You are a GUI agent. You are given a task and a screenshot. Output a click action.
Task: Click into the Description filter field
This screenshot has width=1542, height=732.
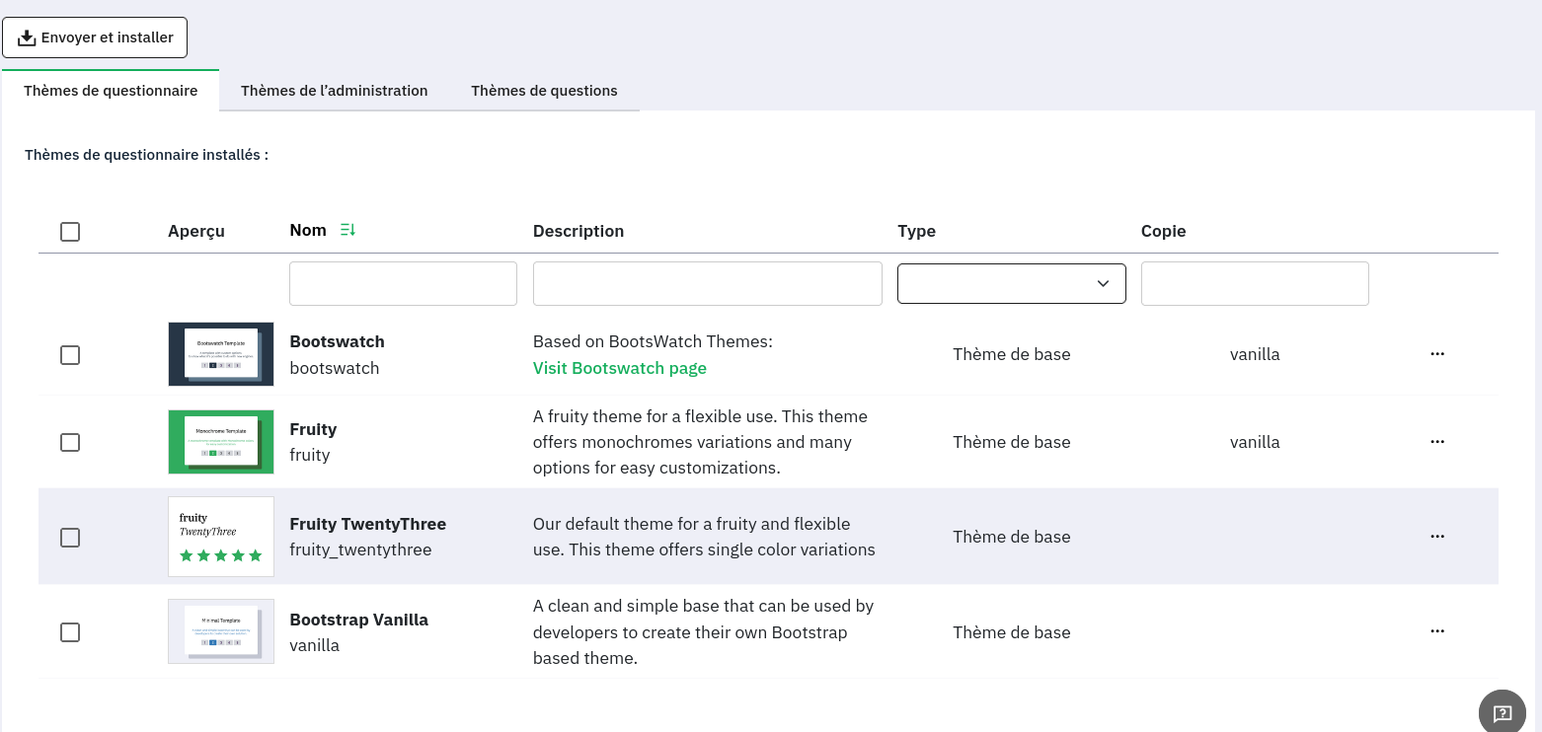click(707, 283)
